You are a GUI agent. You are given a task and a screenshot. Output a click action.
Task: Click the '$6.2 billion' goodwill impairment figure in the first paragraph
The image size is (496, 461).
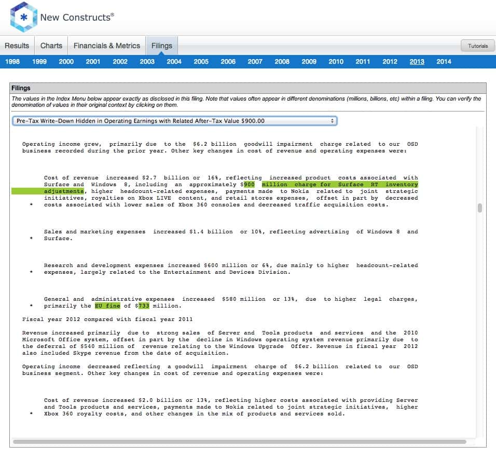pos(214,144)
